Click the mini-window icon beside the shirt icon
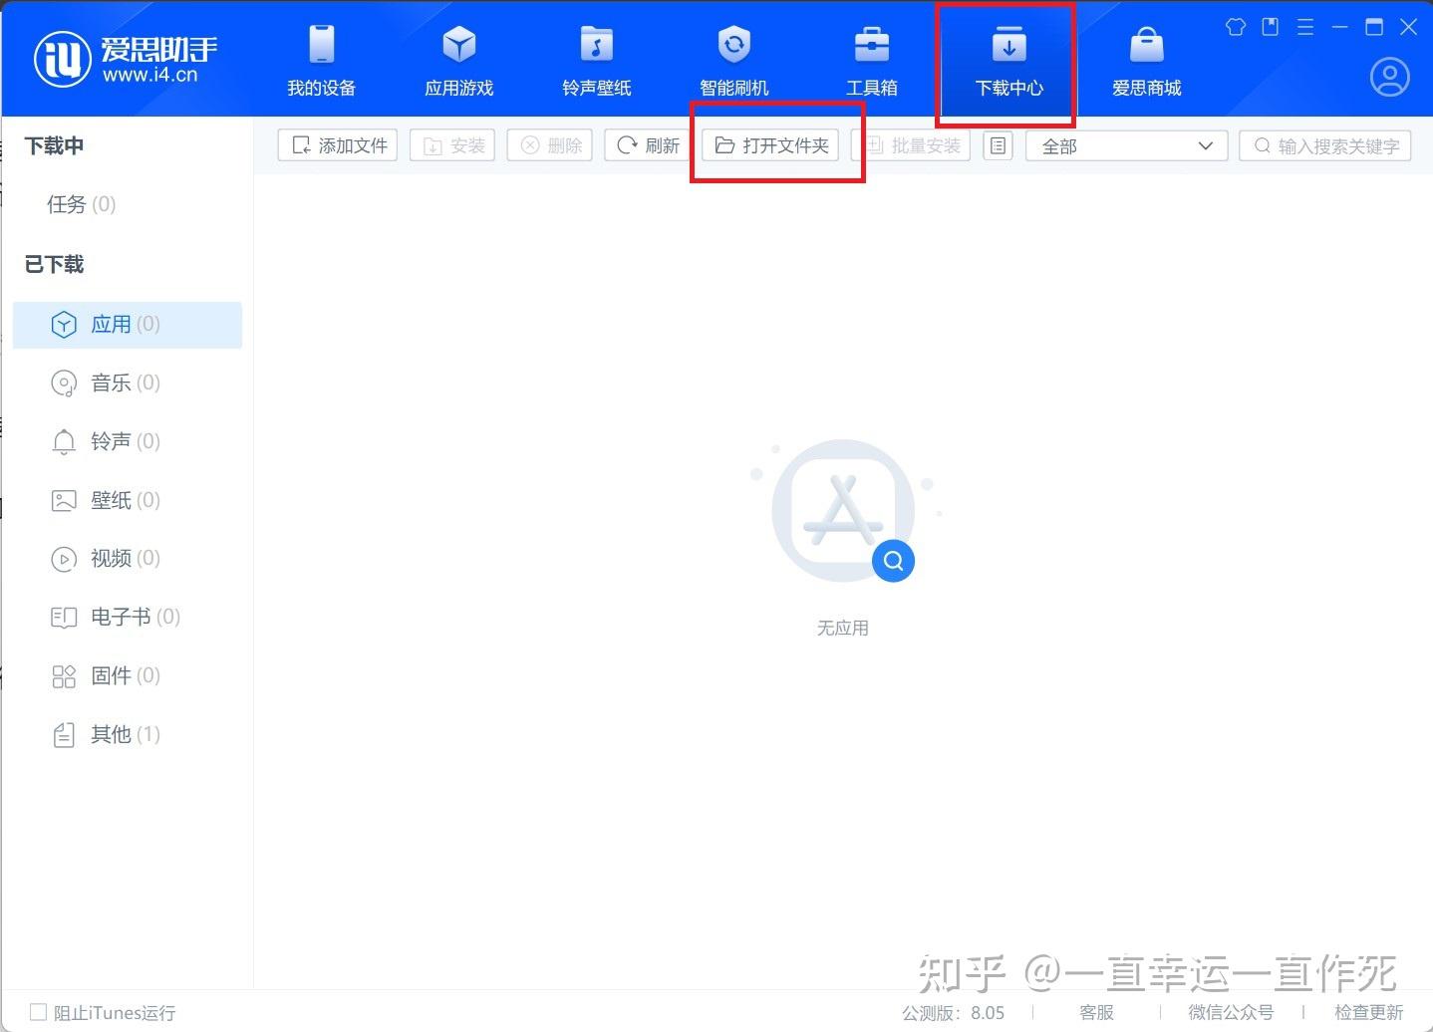Screen dimensions: 1433x1032 1271,27
